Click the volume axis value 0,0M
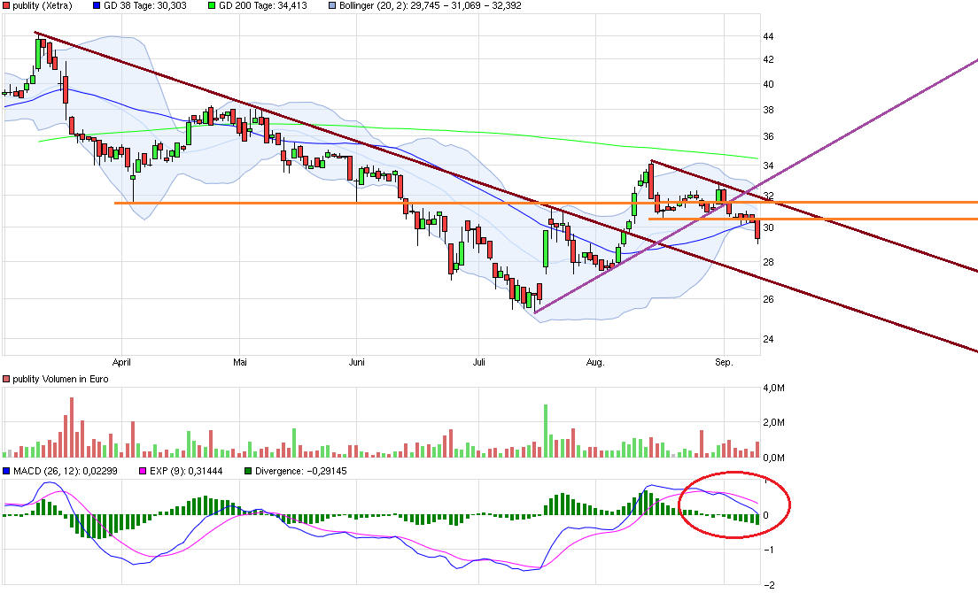The width and height of the screenshot is (978, 593). click(x=773, y=458)
